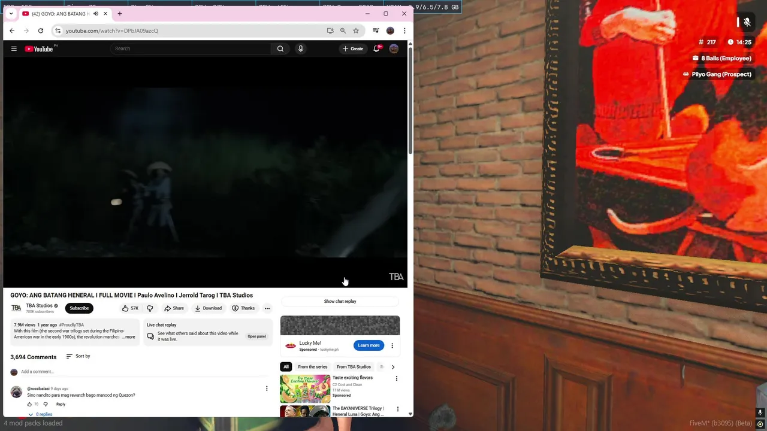Start voice search with the microphone icon
This screenshot has width=767, height=431.
301,48
